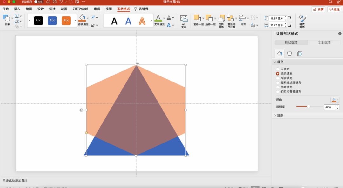This screenshot has width=343, height=188.
Task: Open the size and properties panel icon
Action: click(299, 53)
